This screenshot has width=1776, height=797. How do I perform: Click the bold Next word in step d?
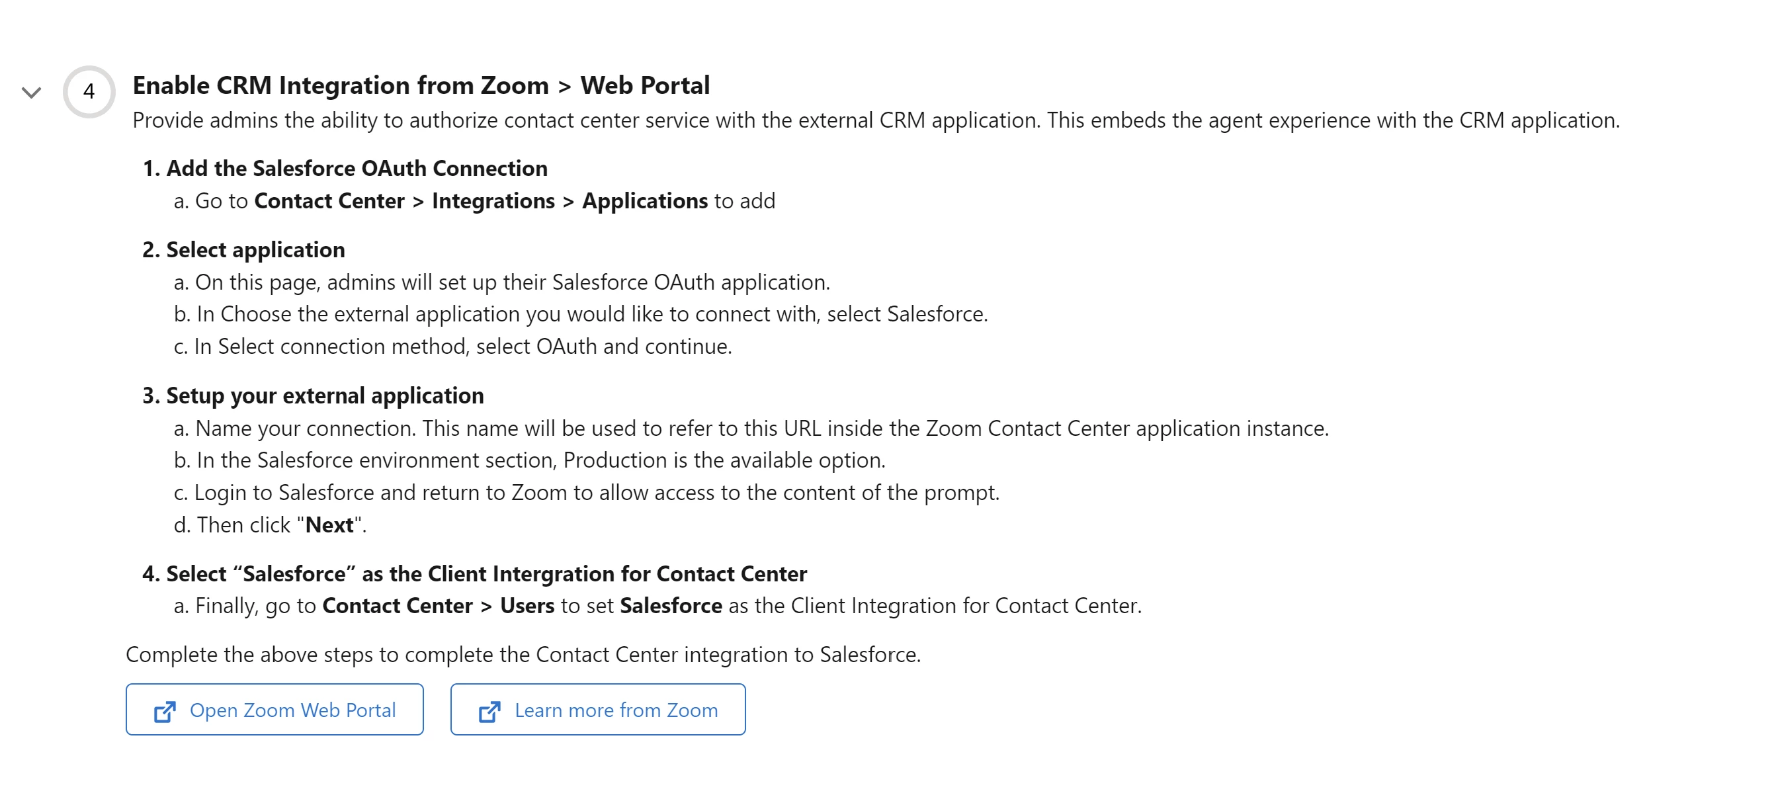point(329,524)
